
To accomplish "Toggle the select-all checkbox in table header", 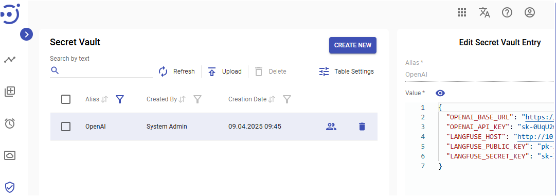I will tap(66, 99).
